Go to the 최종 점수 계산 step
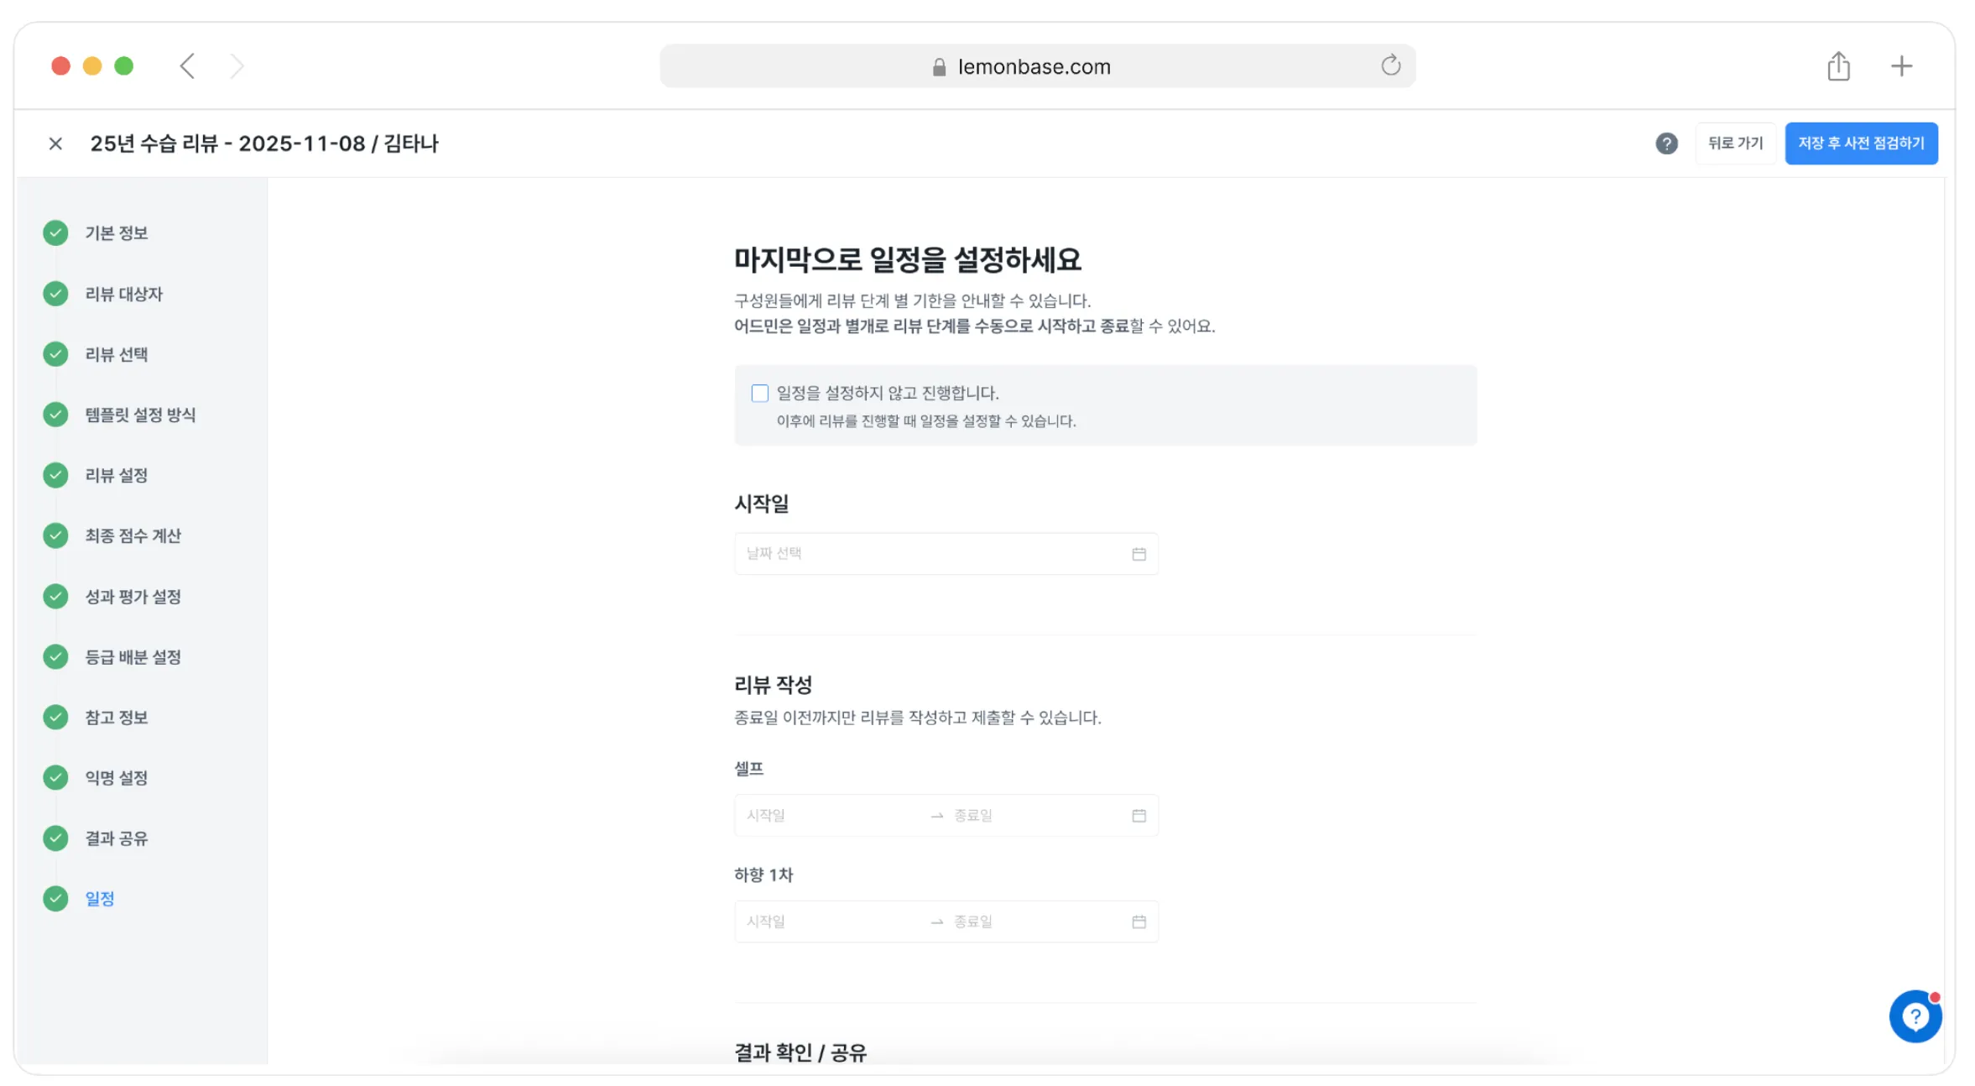The image size is (1975, 1086). coord(133,535)
